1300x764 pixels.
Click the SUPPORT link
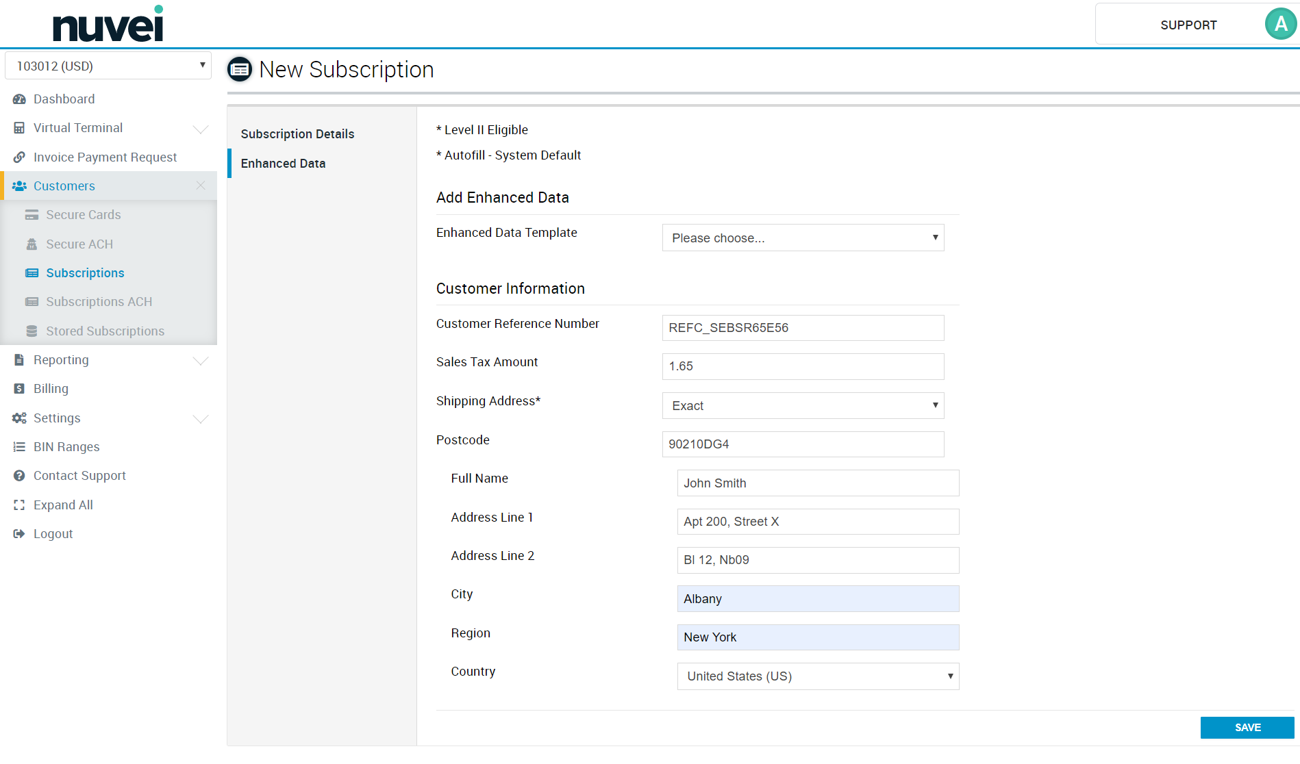tap(1188, 25)
